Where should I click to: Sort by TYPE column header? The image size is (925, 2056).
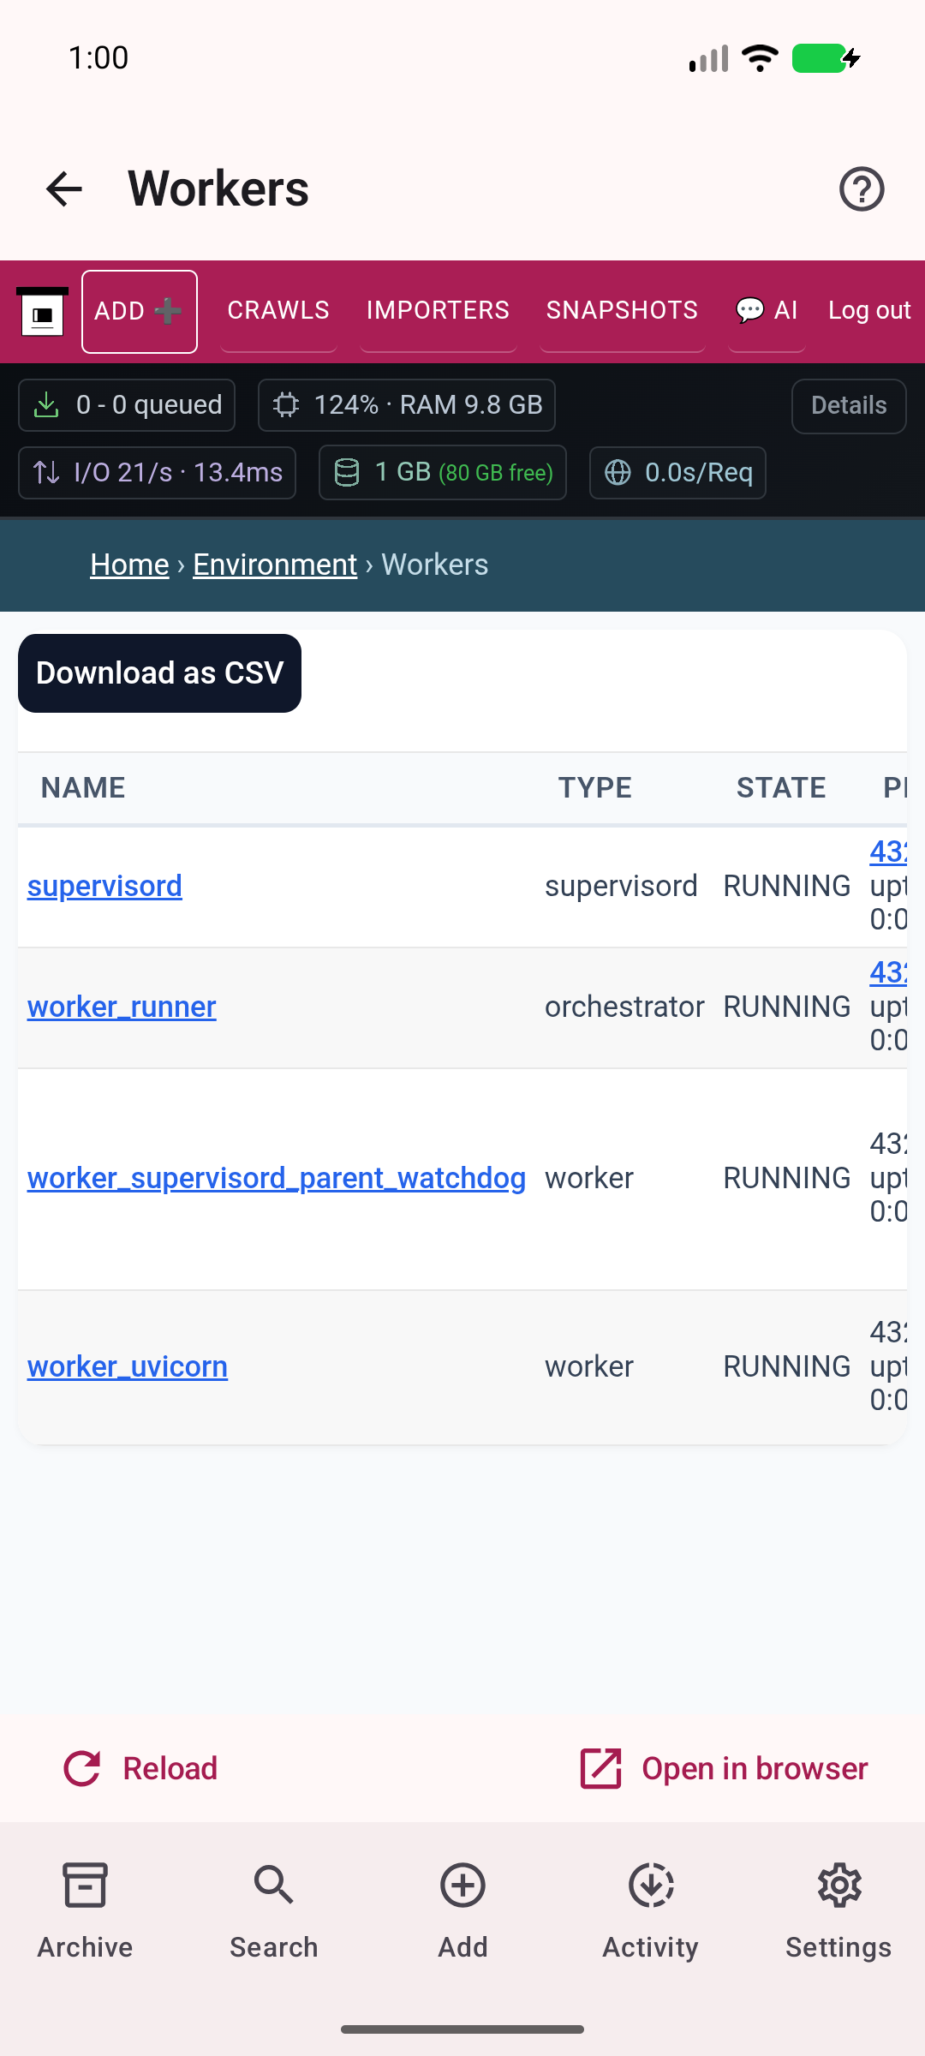tap(595, 788)
